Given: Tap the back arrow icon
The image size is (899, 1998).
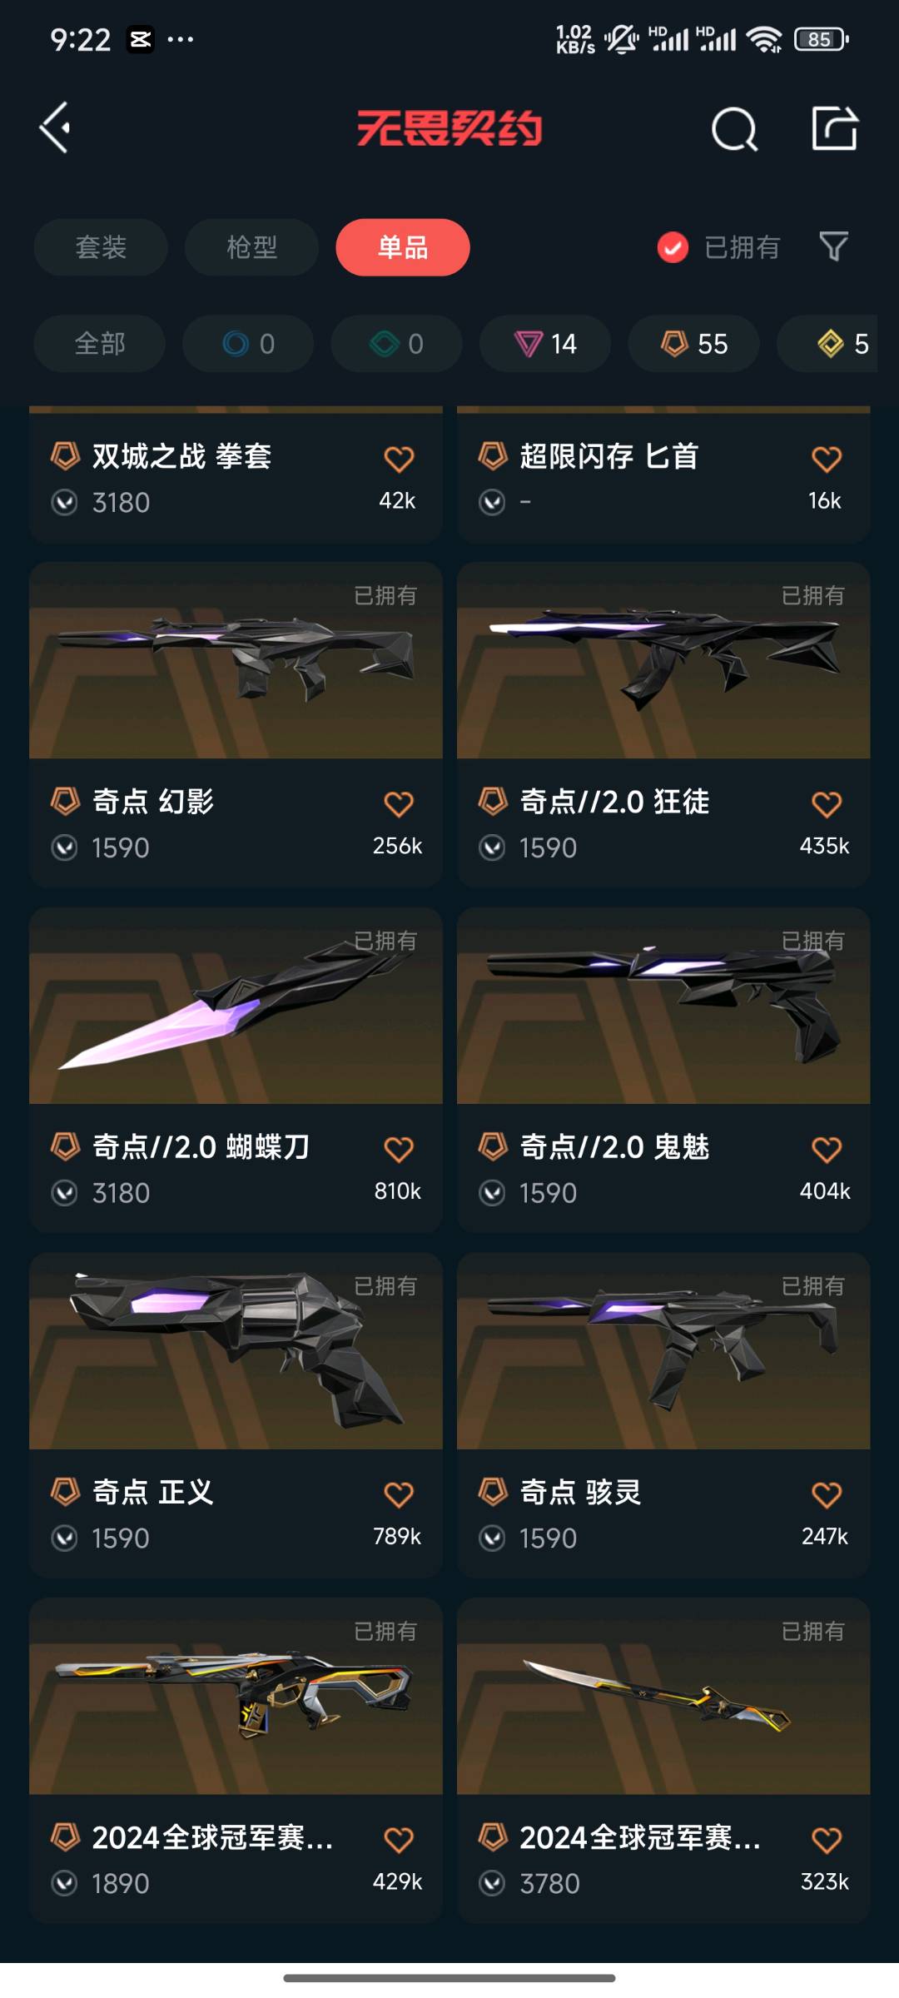Looking at the screenshot, I should coord(55,128).
